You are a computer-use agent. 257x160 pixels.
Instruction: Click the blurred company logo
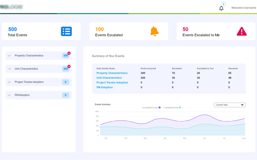click(x=12, y=7)
